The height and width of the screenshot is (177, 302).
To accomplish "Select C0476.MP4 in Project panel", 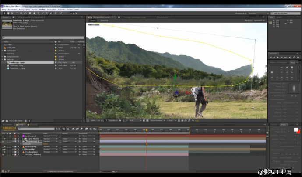I will pos(11,48).
